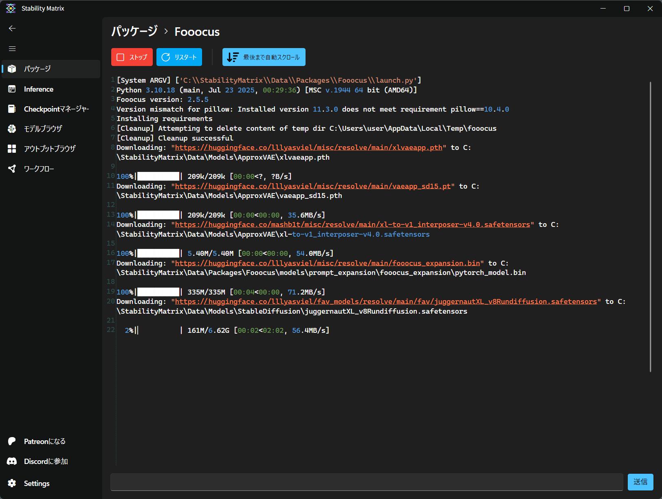Click the パッケージ breadcrumb title
Screen dimensions: 662x499
pyautogui.click(x=134, y=31)
